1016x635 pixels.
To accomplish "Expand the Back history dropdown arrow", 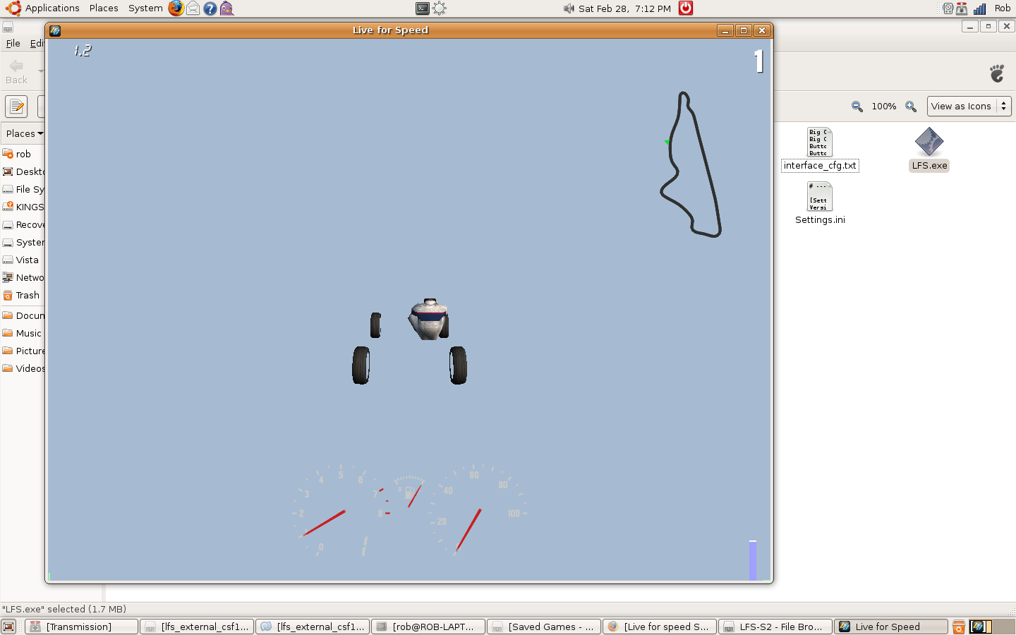I will (40, 71).
